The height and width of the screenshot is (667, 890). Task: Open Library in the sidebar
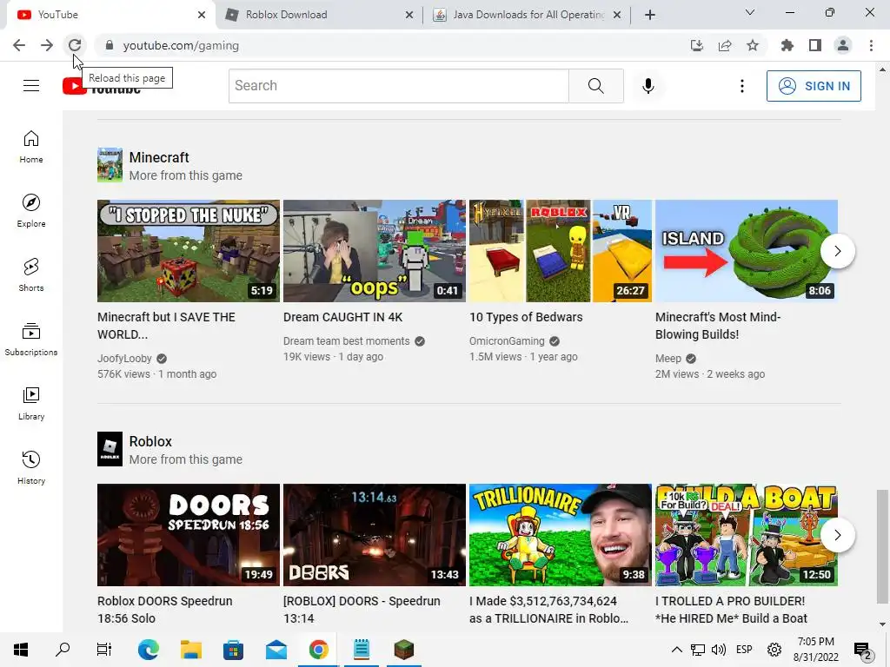click(x=31, y=403)
